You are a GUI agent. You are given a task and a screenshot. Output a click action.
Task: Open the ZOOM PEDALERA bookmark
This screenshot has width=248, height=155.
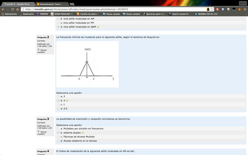pos(62,14)
